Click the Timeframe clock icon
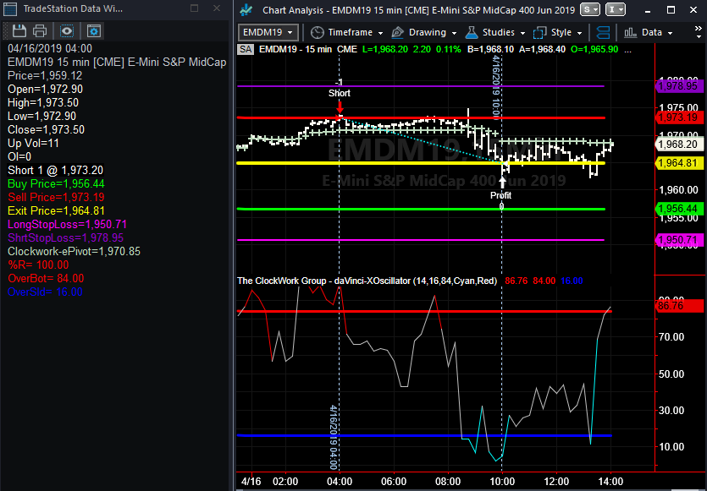707x491 pixels. (x=318, y=32)
